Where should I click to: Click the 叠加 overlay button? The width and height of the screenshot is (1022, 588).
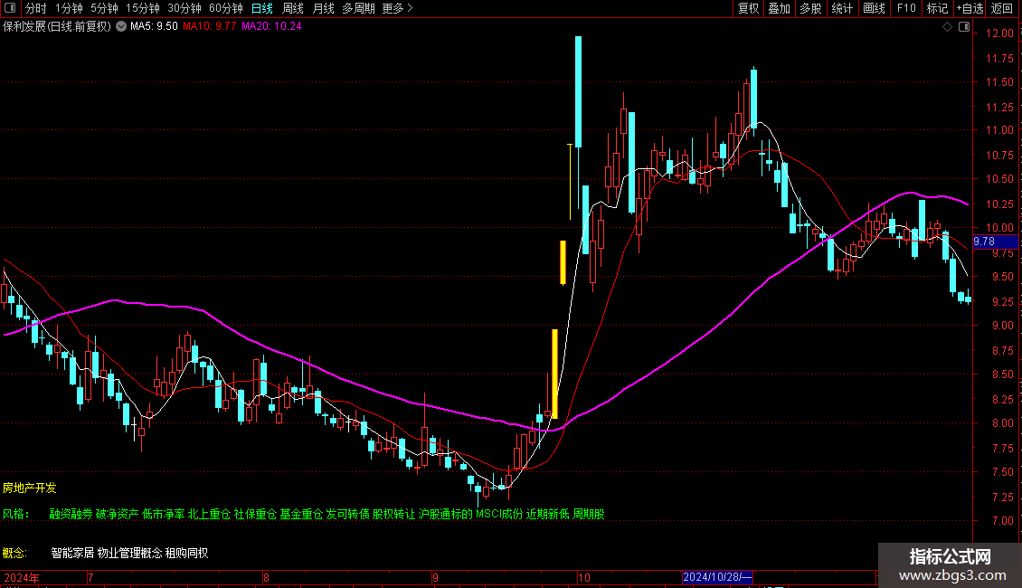(x=779, y=8)
